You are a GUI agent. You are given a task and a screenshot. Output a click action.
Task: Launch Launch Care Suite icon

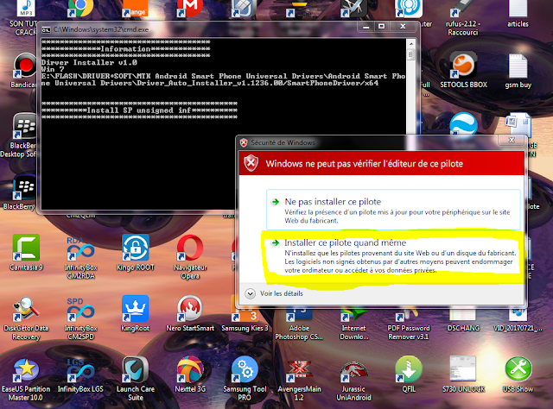tap(136, 379)
